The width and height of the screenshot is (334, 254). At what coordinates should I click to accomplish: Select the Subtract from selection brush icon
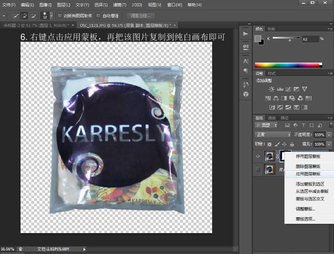pyautogui.click(x=33, y=16)
